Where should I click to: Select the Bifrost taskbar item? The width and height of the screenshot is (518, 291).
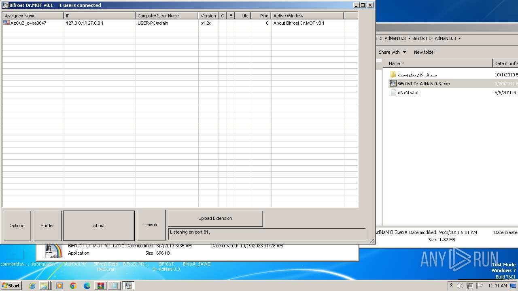[x=128, y=286]
